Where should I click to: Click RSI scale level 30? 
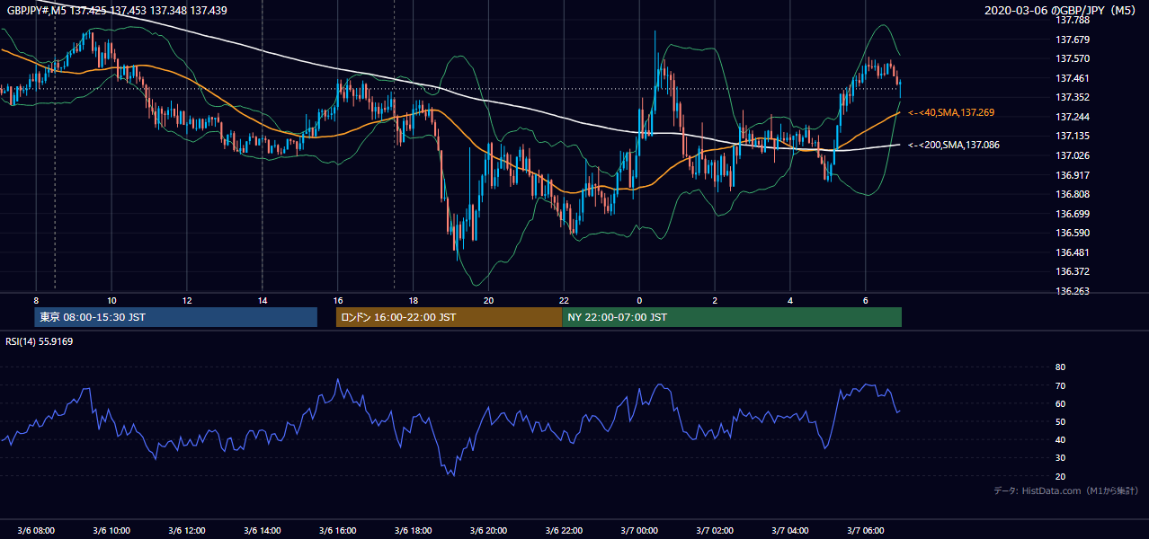[x=1060, y=457]
